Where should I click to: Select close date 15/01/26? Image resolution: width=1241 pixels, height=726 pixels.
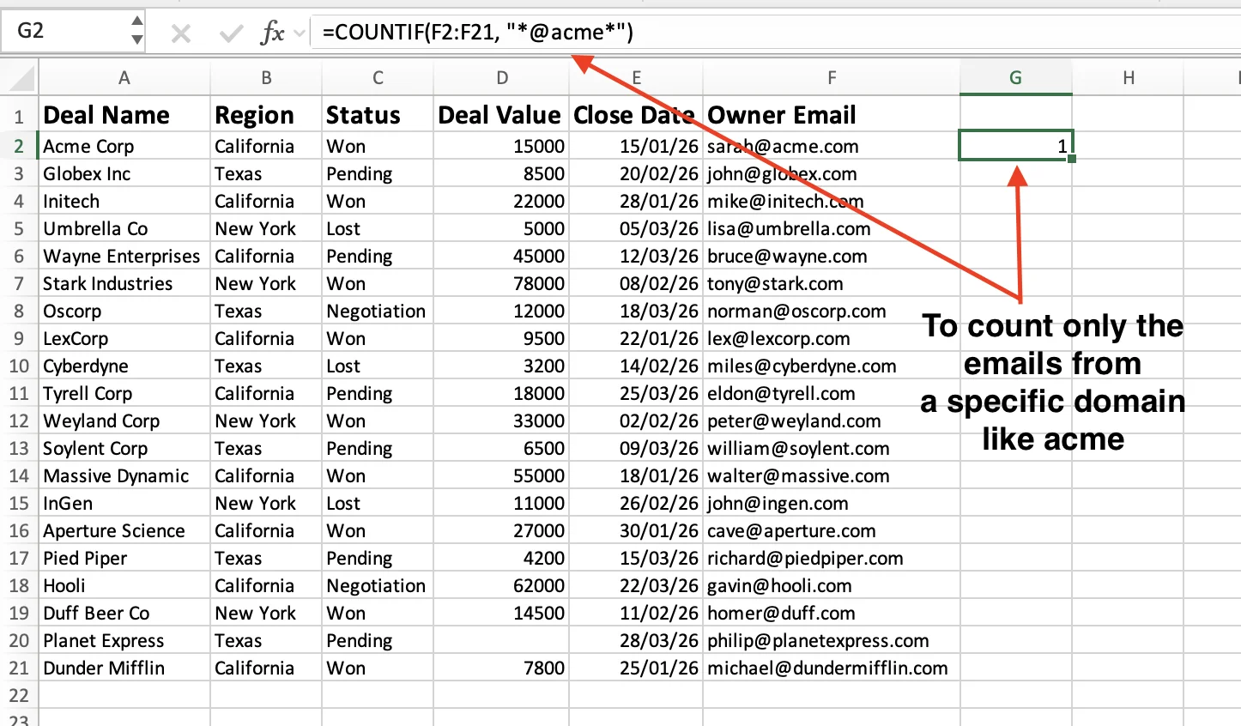click(x=636, y=147)
